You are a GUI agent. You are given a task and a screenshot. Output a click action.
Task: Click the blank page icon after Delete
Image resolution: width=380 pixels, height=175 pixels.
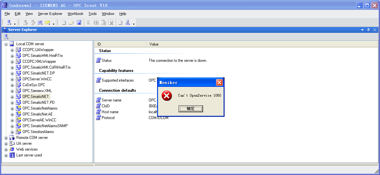[120, 22]
